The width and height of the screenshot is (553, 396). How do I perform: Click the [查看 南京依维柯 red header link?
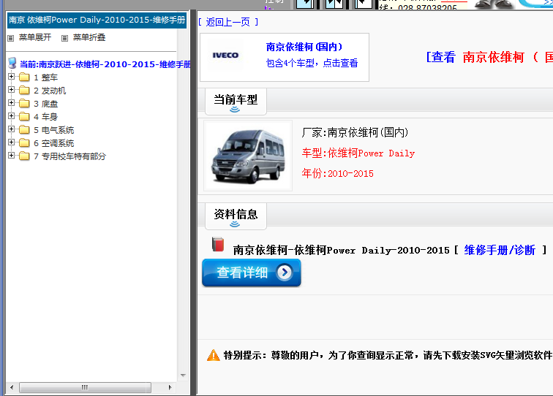pos(489,57)
